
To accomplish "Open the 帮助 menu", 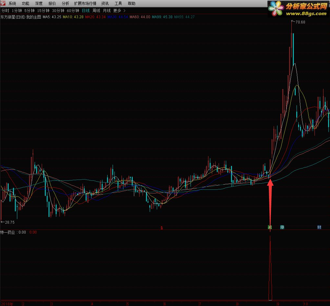I will point(131,4).
